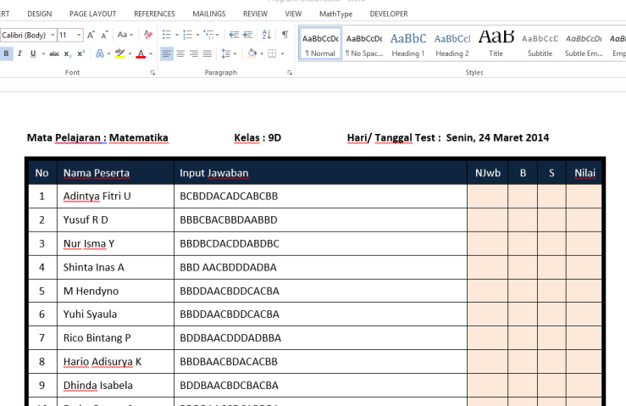Toggle Italic formatting

[x=19, y=53]
